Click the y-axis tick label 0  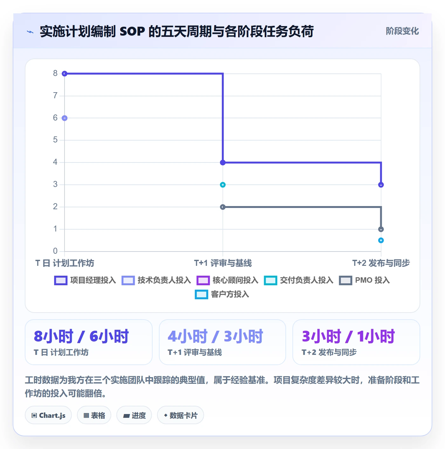pyautogui.click(x=55, y=251)
